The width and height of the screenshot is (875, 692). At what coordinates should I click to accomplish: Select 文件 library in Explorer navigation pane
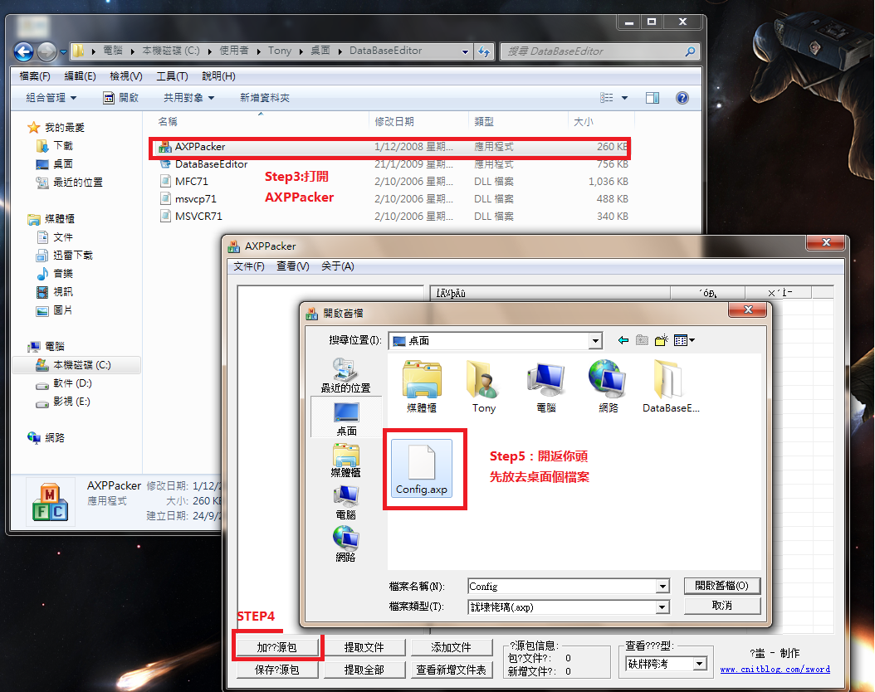55,237
